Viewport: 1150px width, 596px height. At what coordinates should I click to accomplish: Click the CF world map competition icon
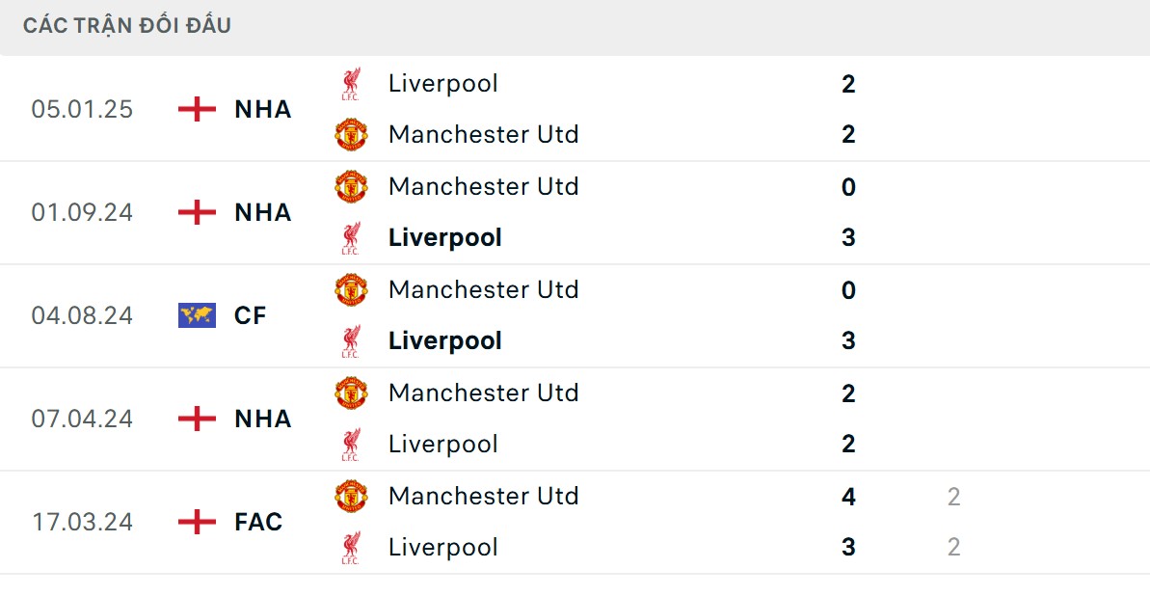196,314
